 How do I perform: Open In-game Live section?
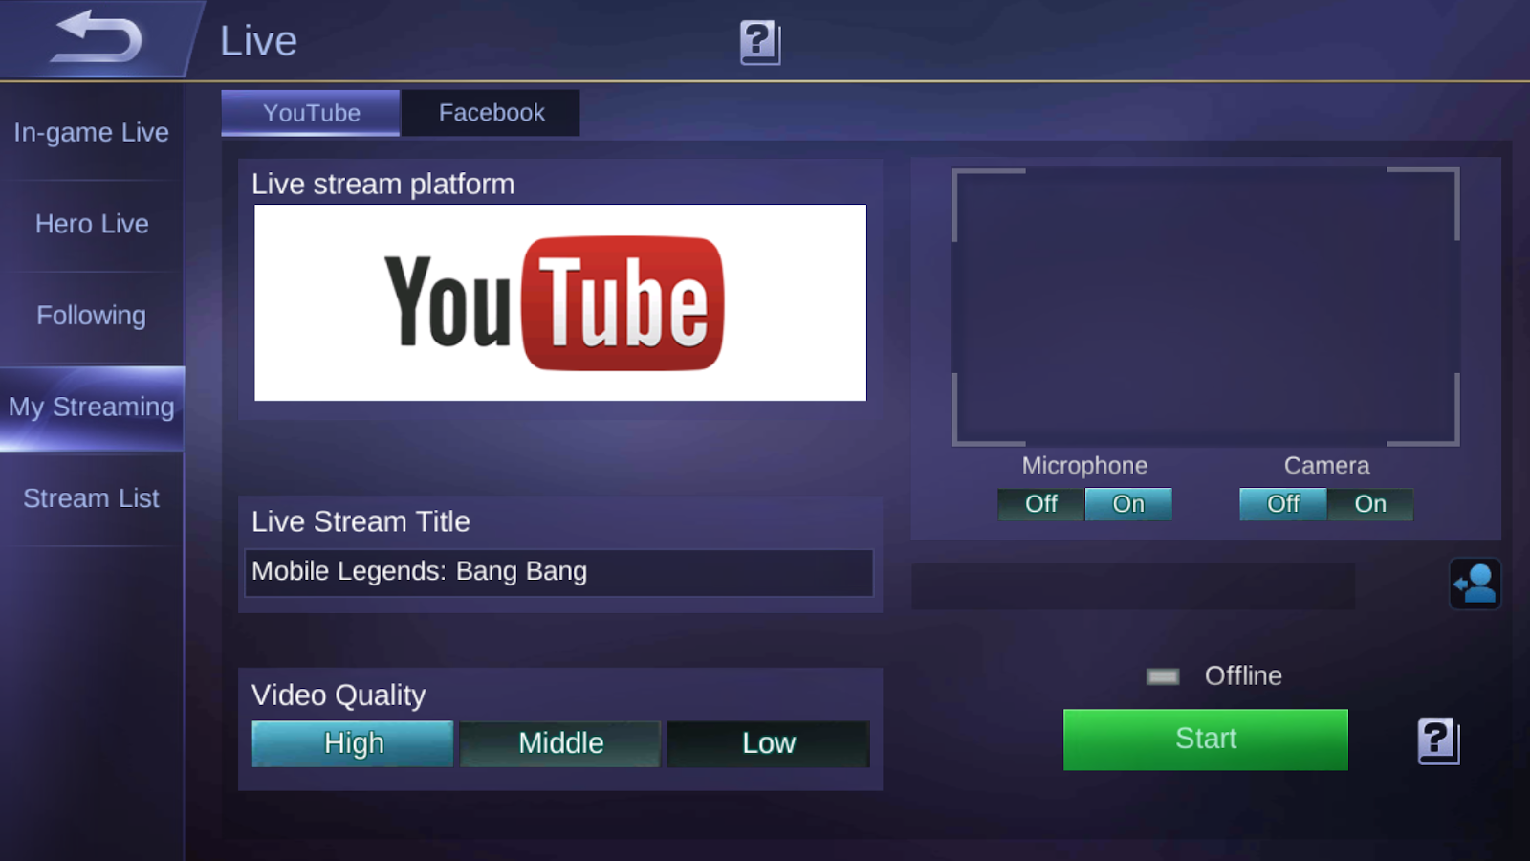click(x=92, y=133)
